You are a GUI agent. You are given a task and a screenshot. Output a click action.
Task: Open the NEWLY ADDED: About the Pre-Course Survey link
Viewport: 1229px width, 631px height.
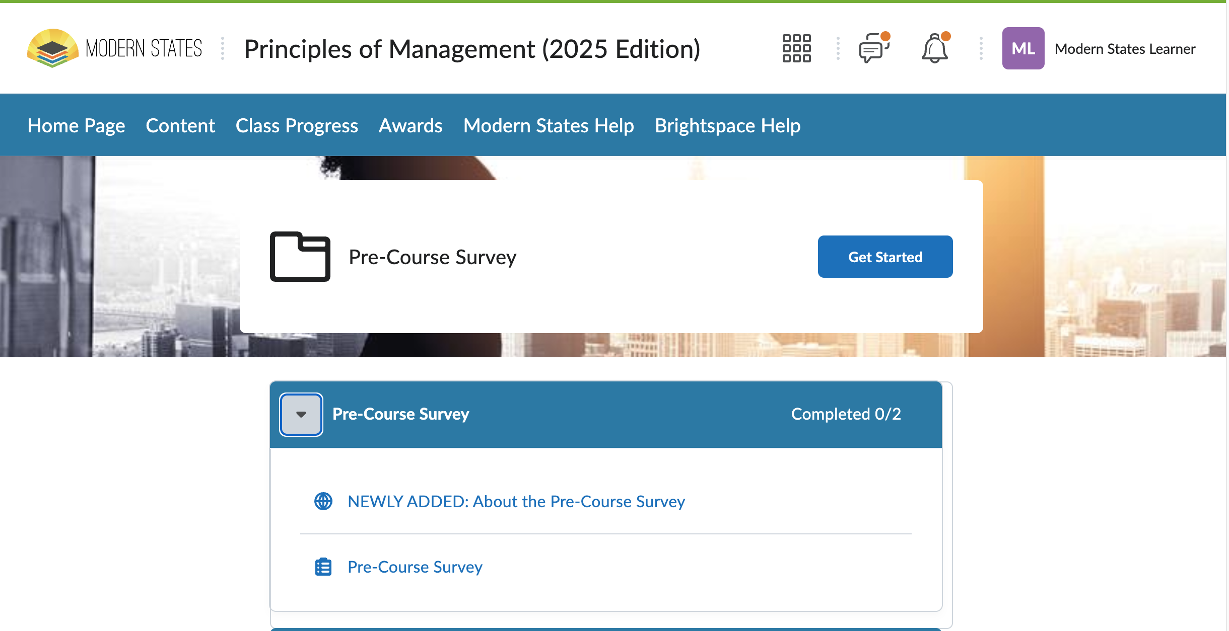click(516, 501)
